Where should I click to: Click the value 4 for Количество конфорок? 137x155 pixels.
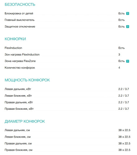pyautogui.click(x=119, y=68)
